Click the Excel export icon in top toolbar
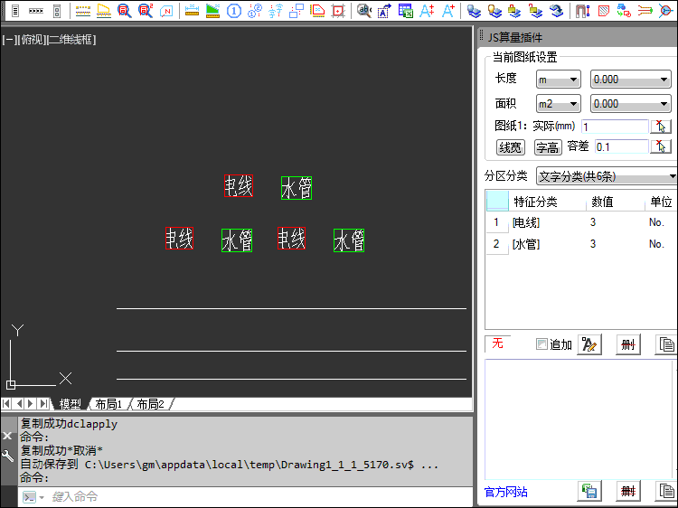 point(406,11)
